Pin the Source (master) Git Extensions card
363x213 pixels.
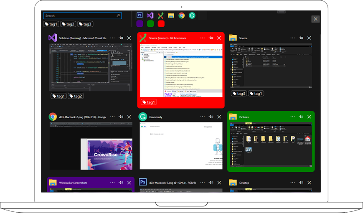[x=211, y=38]
